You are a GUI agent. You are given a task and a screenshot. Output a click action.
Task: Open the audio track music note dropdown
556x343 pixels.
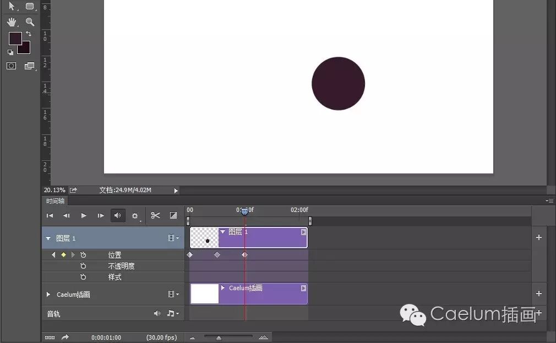[172, 313]
